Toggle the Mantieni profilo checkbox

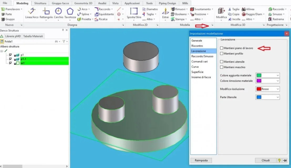221,53
